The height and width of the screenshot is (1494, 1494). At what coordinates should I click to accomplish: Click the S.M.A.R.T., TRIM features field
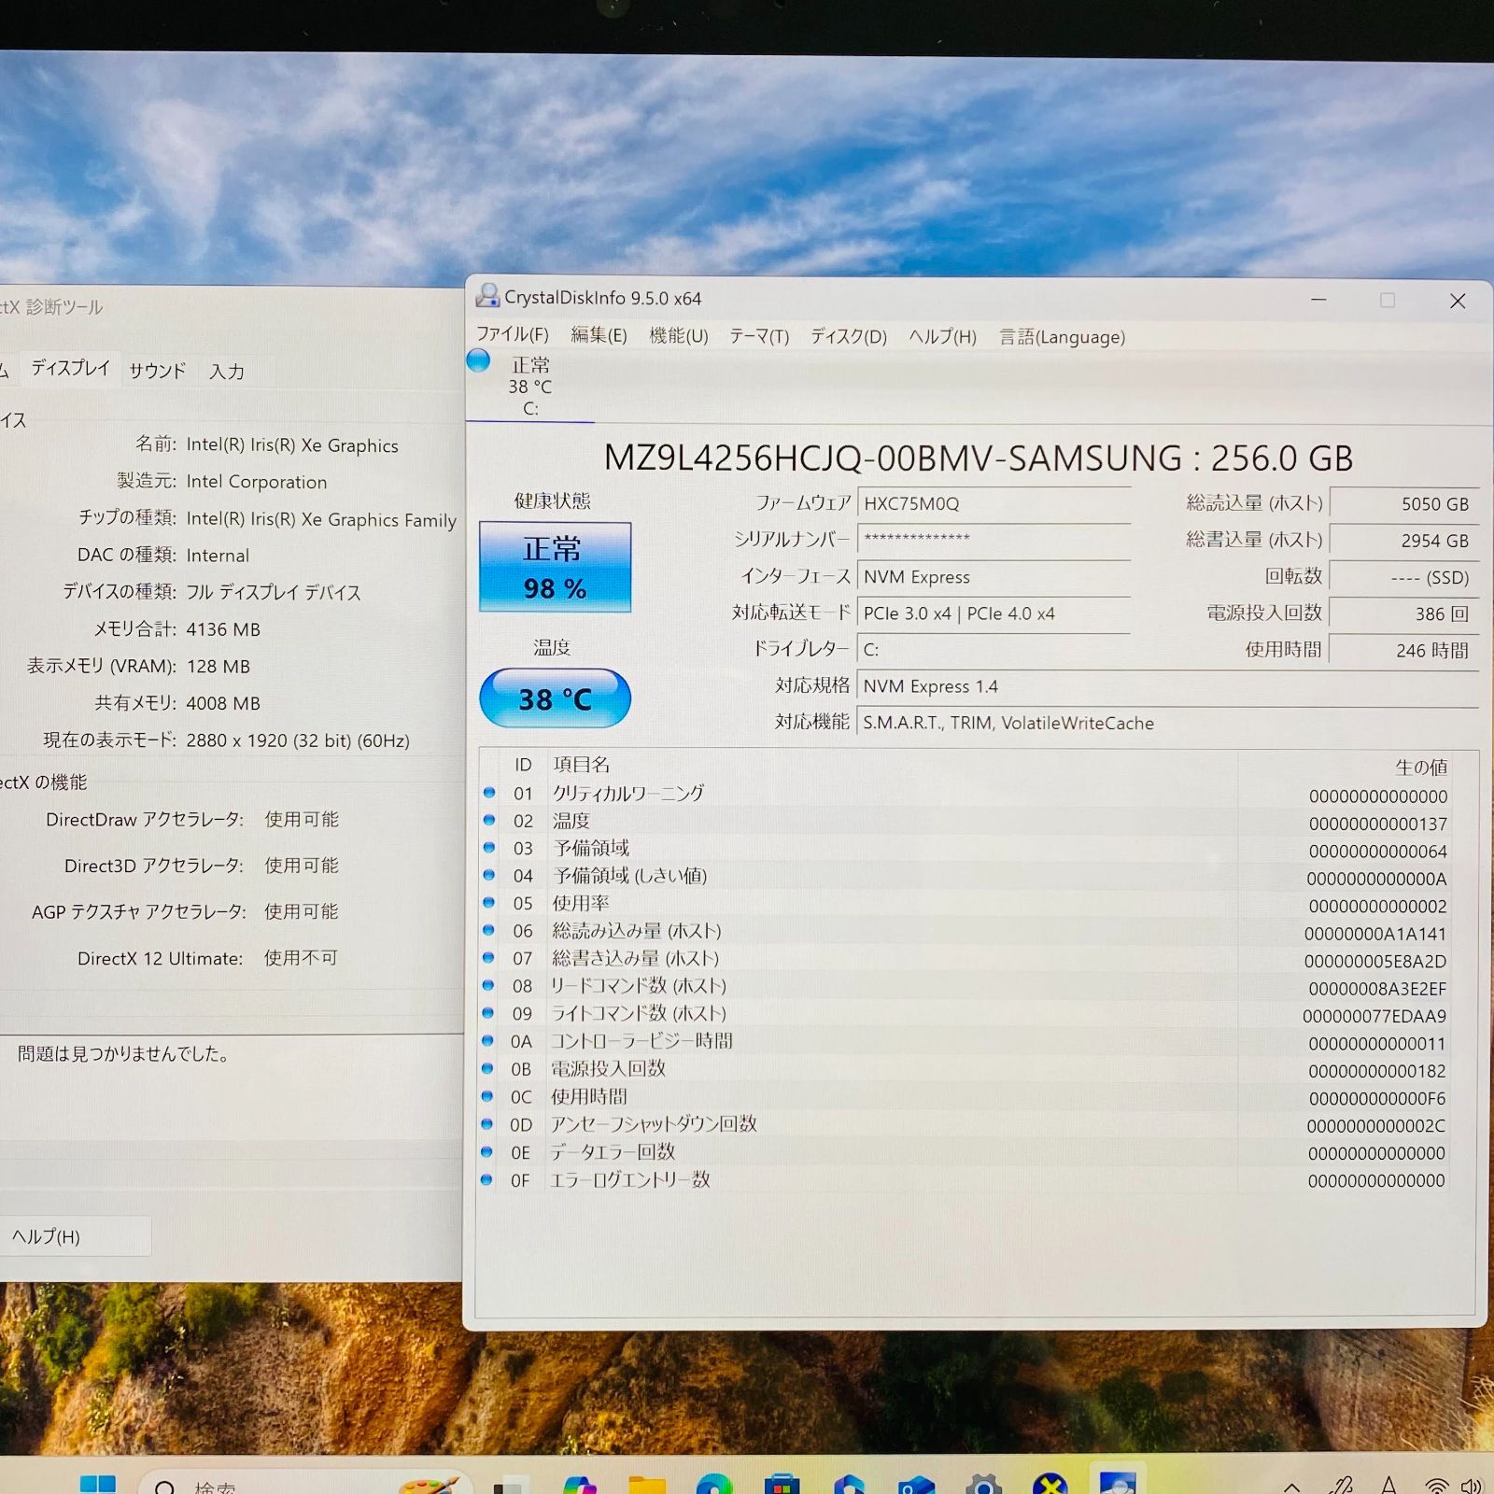[x=1167, y=723]
